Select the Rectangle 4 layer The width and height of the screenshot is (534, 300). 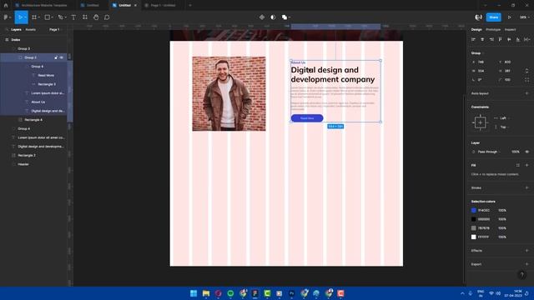34,120
